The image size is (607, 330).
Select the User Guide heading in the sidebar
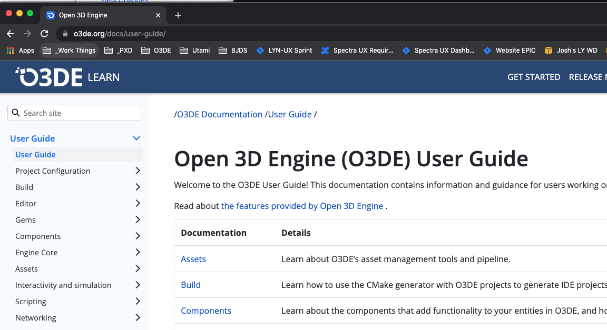coord(33,138)
